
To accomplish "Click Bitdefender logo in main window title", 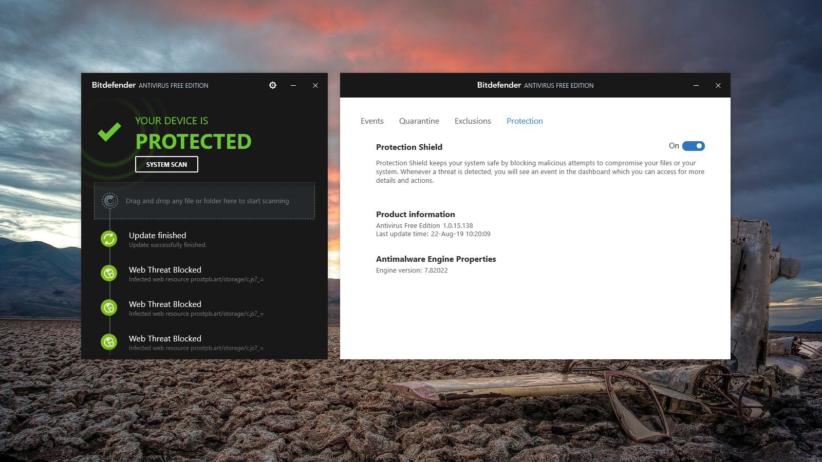I will pos(114,85).
